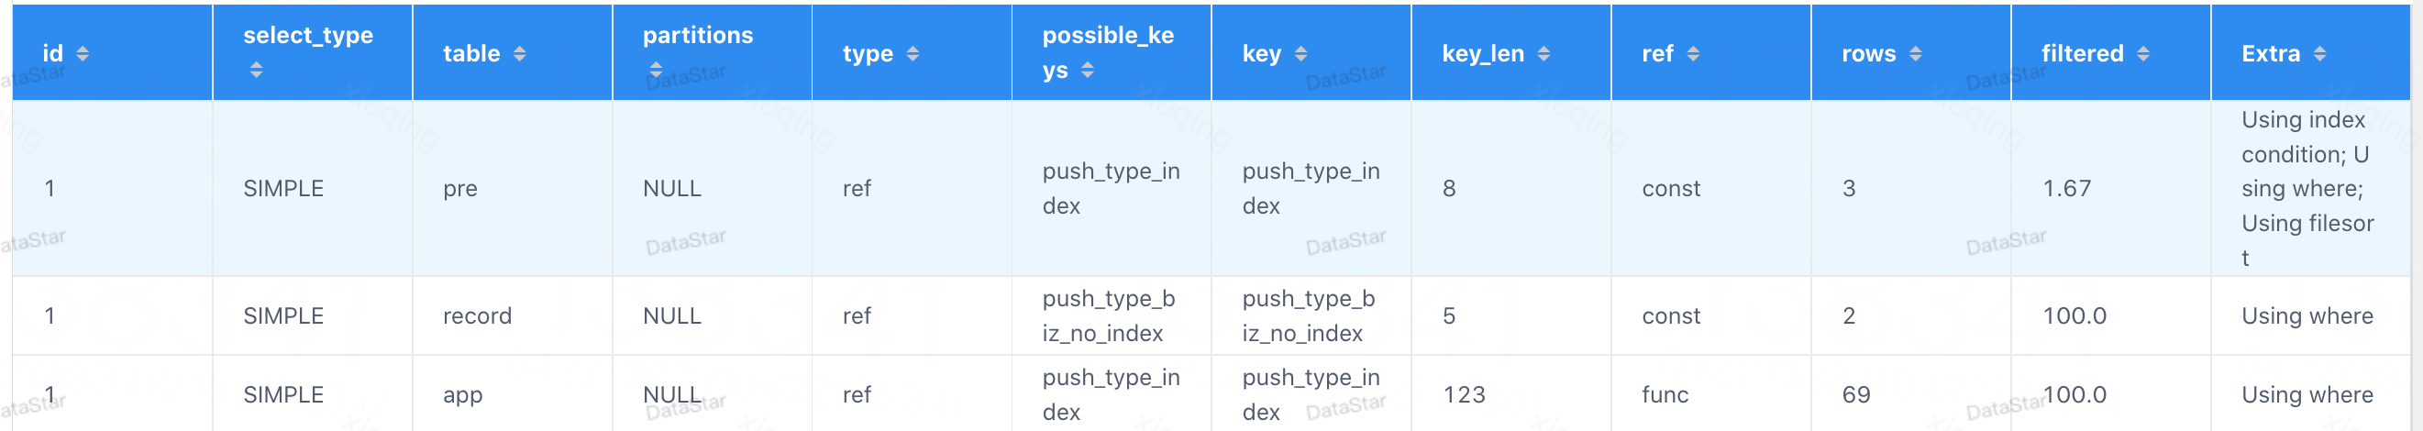Click sort icon under select_type header
This screenshot has height=431, width=2423.
coord(256,71)
